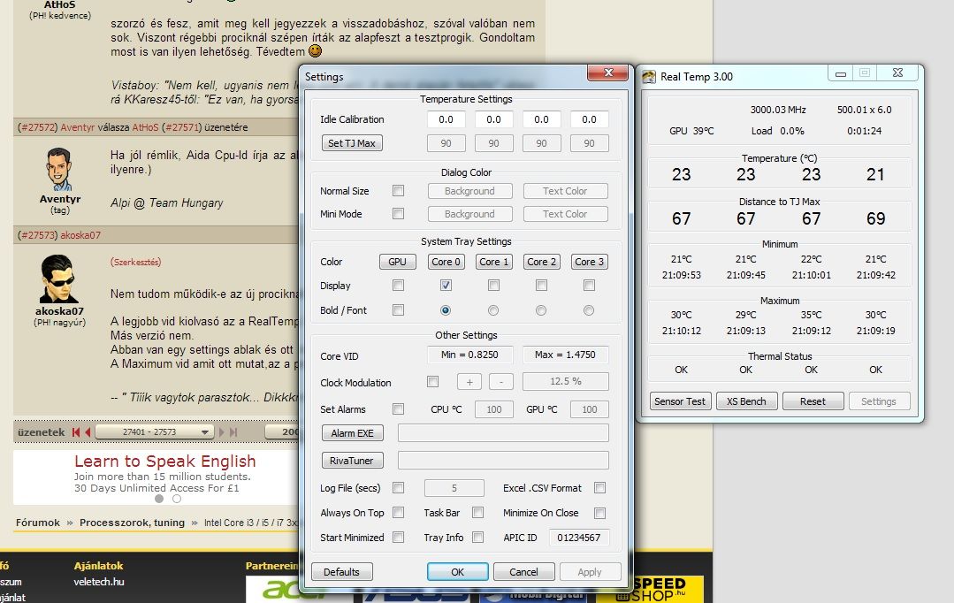The width and height of the screenshot is (954, 603).
Task: Check Core 3 Display checkbox
Action: [x=589, y=285]
